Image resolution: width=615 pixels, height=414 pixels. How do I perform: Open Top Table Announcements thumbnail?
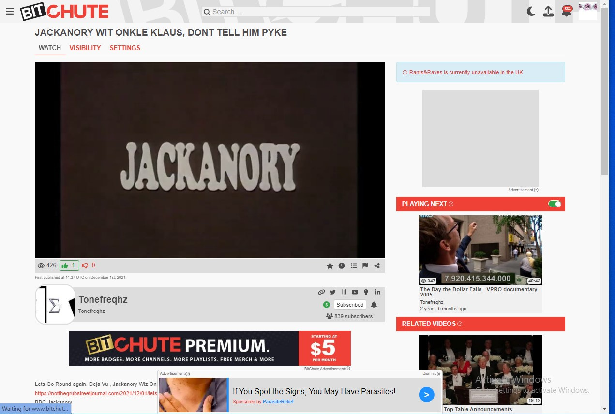480,370
